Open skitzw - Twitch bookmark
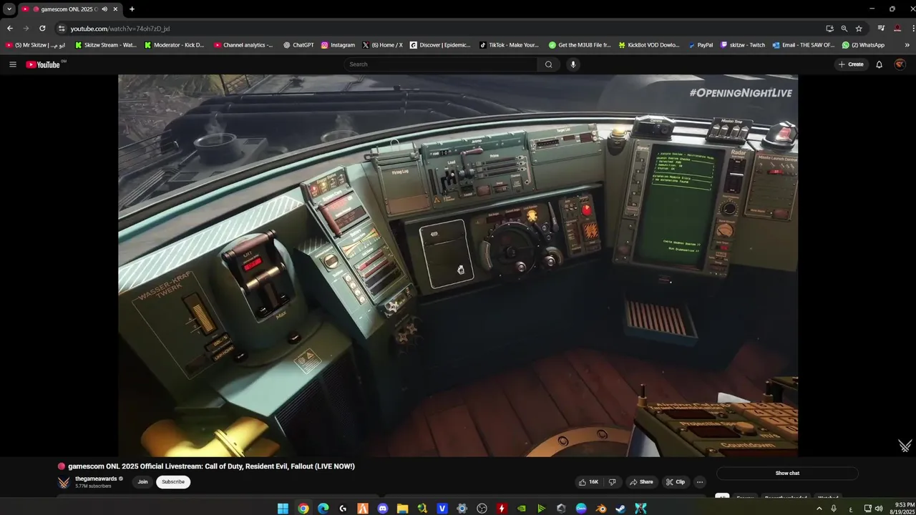The height and width of the screenshot is (515, 916). 743,45
